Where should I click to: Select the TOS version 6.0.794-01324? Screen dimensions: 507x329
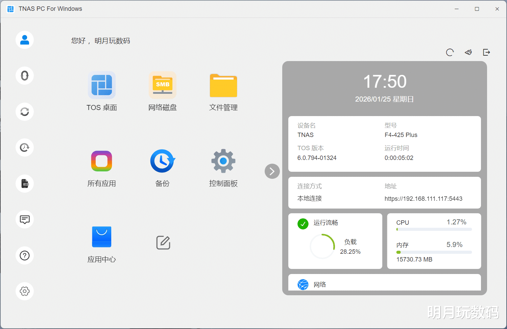(x=317, y=158)
